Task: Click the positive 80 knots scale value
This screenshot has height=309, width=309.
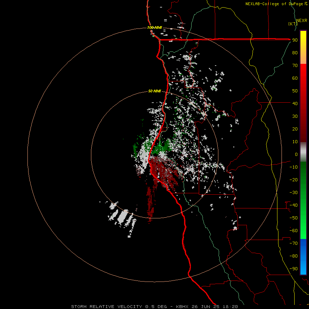Action: [295, 53]
